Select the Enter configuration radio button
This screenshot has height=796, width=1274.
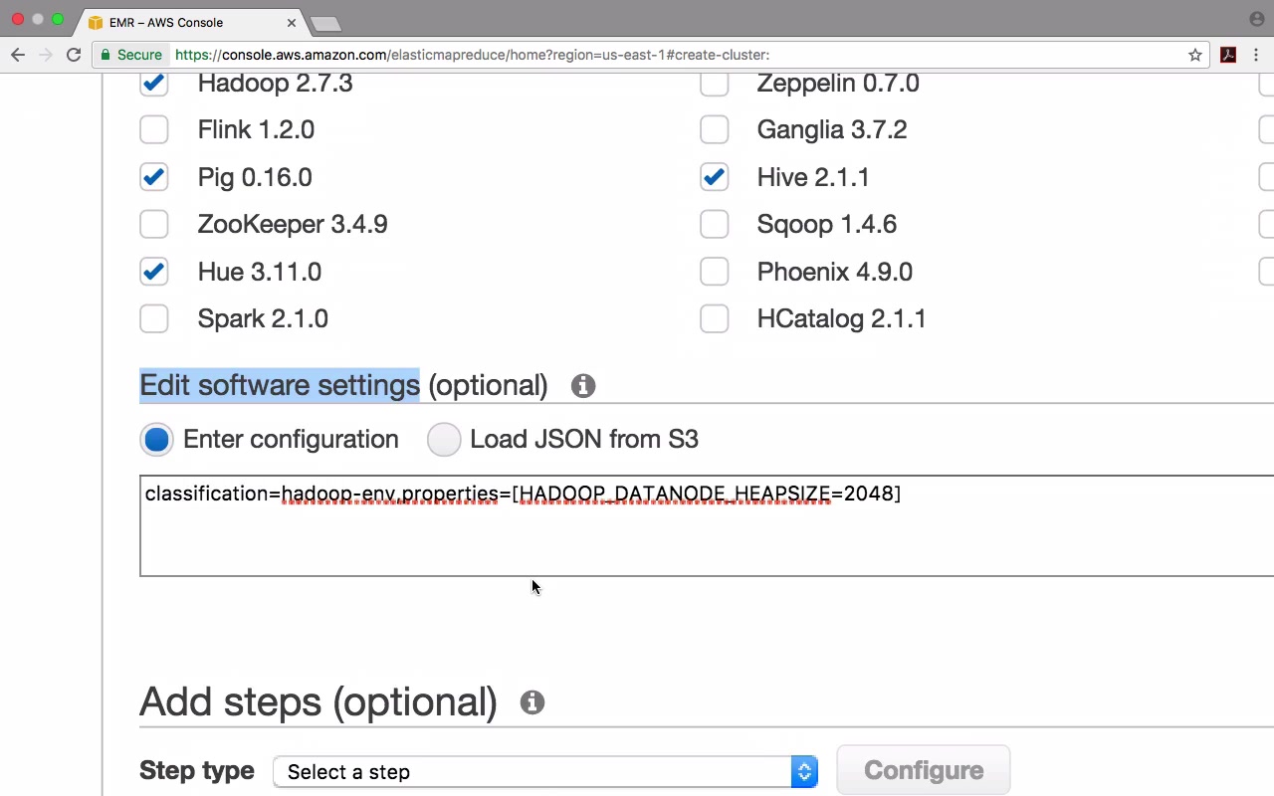156,440
